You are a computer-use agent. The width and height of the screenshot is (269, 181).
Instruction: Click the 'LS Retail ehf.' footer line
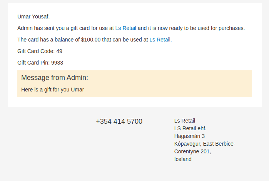click(x=190, y=128)
